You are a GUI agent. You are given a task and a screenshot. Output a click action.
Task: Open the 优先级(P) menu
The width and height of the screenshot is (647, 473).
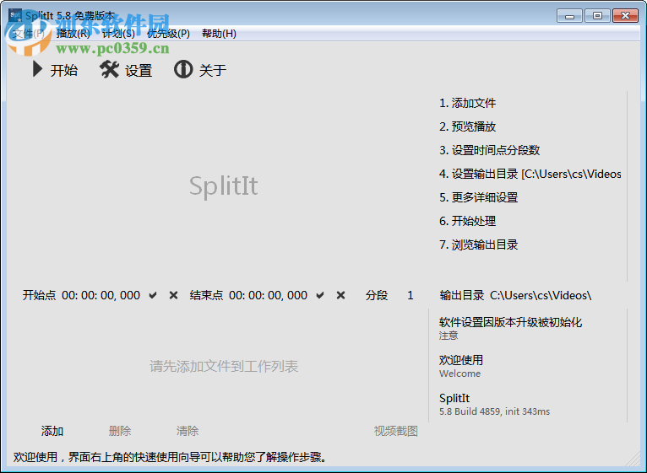pos(168,34)
